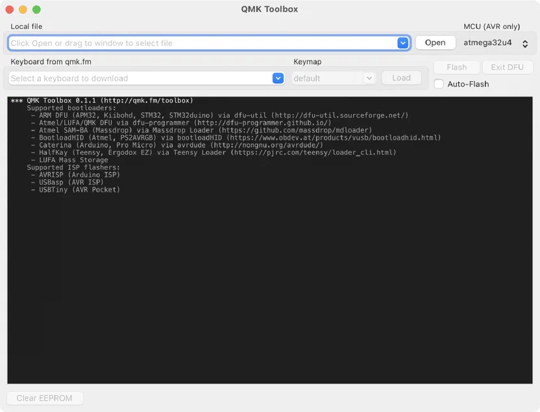Change the atmega32u4 MCU selector
This screenshot has height=412, width=540.
pos(495,43)
